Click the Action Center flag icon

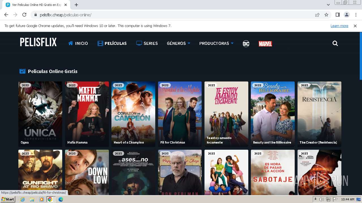pos(335,199)
